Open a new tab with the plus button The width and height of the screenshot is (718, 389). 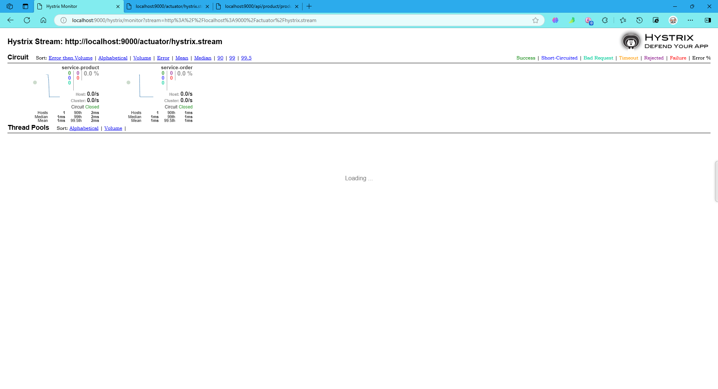309,6
